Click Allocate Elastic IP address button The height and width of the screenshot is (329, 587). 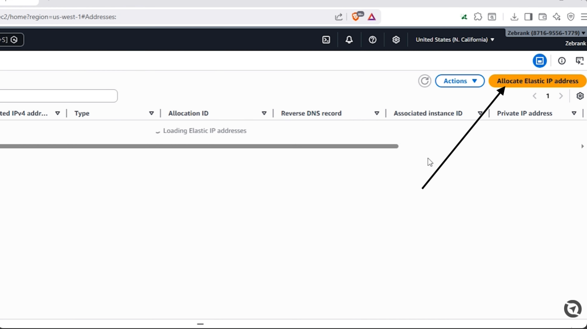(x=537, y=81)
